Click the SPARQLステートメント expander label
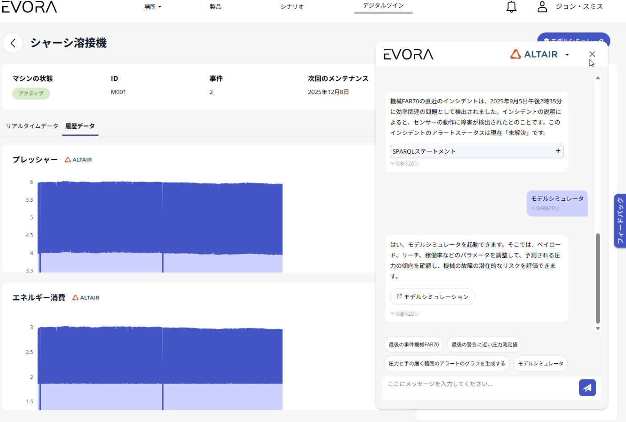Image resolution: width=626 pixels, height=422 pixels. tap(424, 151)
